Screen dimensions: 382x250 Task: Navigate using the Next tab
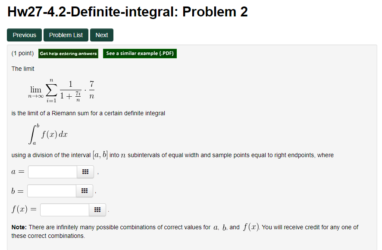tap(101, 35)
